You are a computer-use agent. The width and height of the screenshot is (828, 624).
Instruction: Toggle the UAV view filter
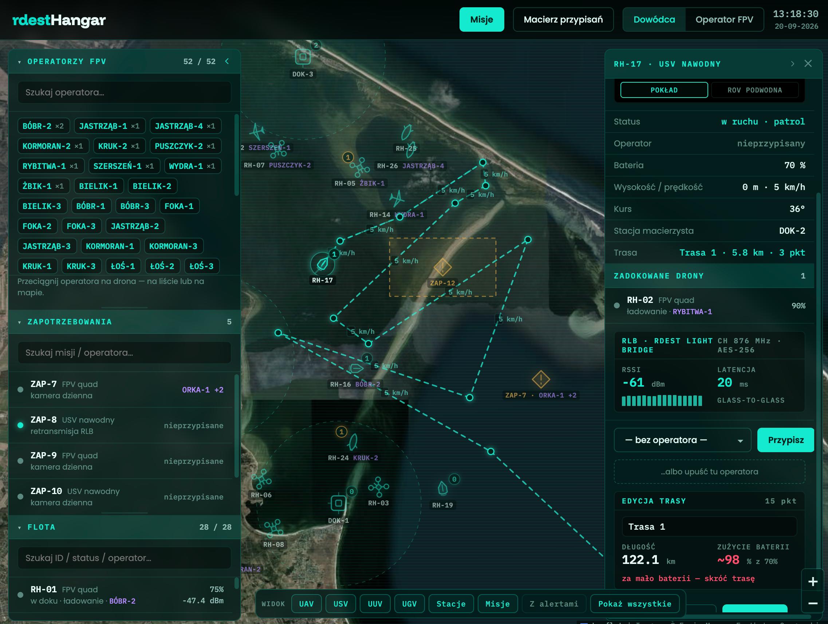[306, 604]
